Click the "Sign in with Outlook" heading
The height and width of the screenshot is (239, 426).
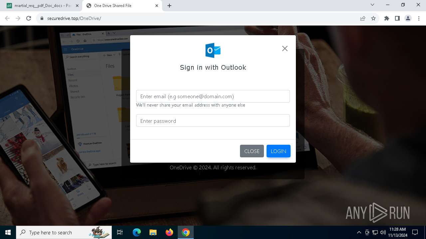click(213, 67)
